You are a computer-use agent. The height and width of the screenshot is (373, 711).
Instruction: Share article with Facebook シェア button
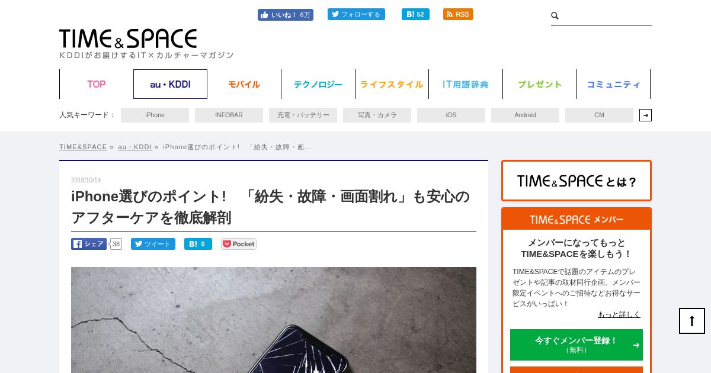point(89,244)
